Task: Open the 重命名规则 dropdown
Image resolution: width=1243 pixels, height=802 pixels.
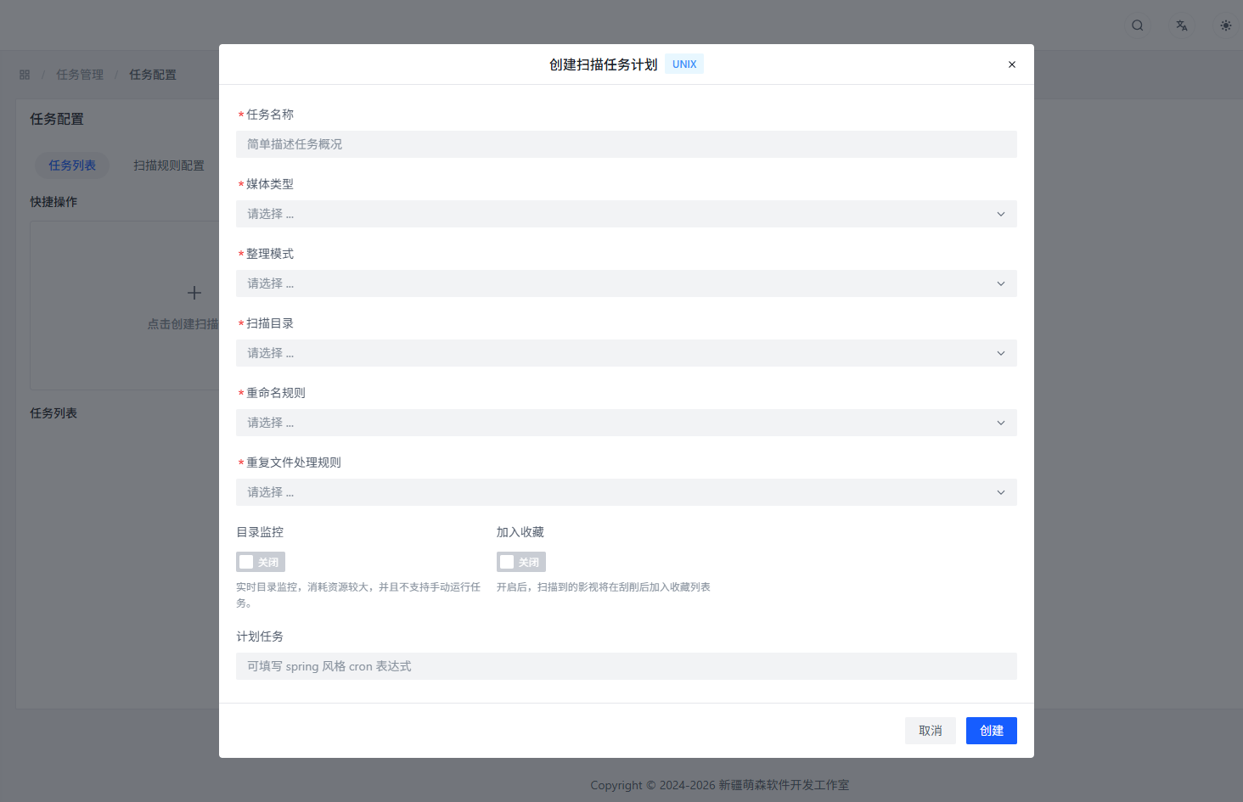Action: tap(627, 422)
